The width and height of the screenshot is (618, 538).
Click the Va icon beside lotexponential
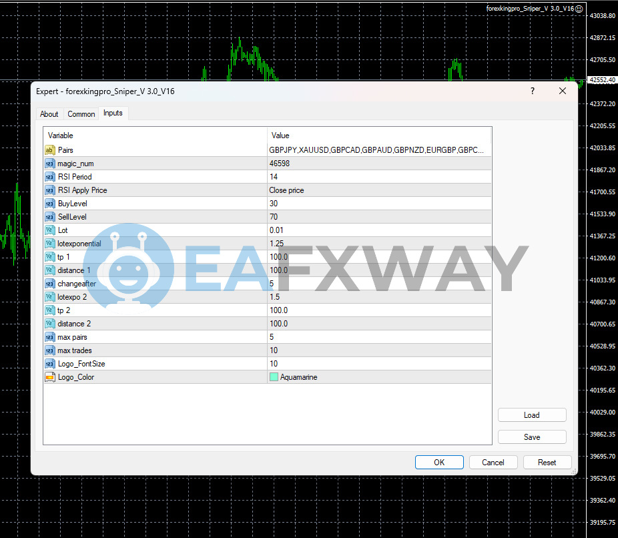[x=50, y=244]
